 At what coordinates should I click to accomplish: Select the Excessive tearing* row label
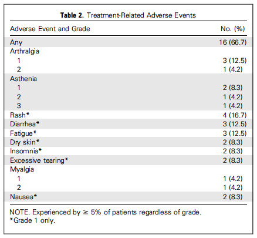tap(39, 160)
